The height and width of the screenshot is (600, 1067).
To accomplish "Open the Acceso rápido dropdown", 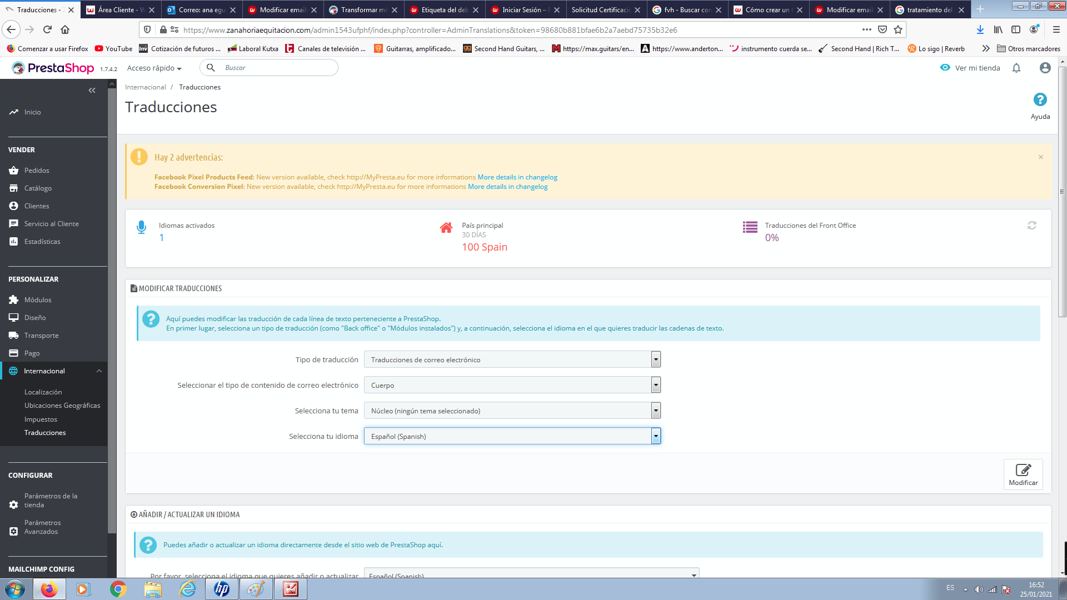I will tap(154, 68).
